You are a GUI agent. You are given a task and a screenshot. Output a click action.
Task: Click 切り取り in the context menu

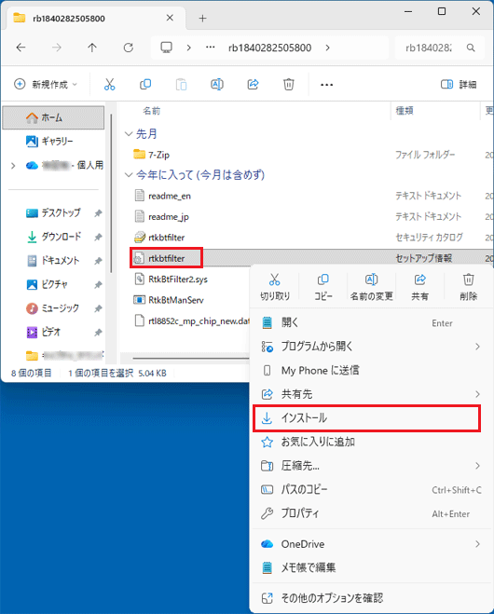pos(275,287)
